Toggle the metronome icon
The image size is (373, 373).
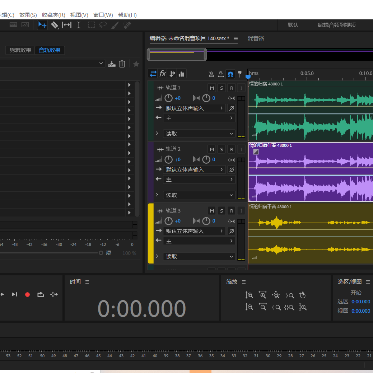[211, 74]
